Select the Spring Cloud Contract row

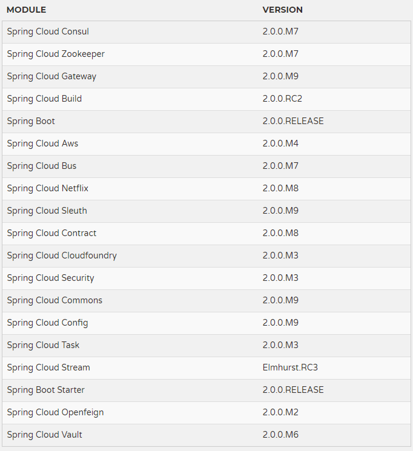(51, 233)
